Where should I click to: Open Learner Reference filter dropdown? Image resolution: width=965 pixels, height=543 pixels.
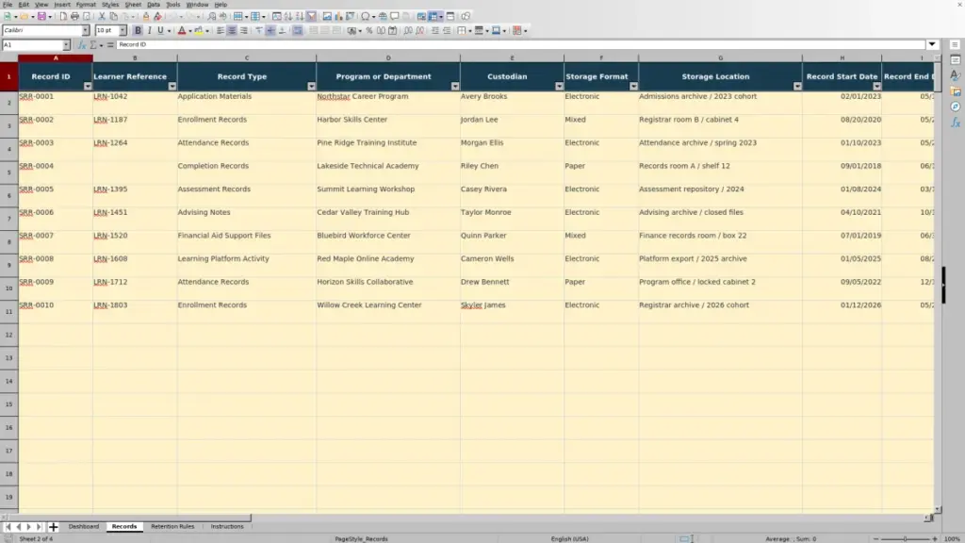[x=172, y=86]
